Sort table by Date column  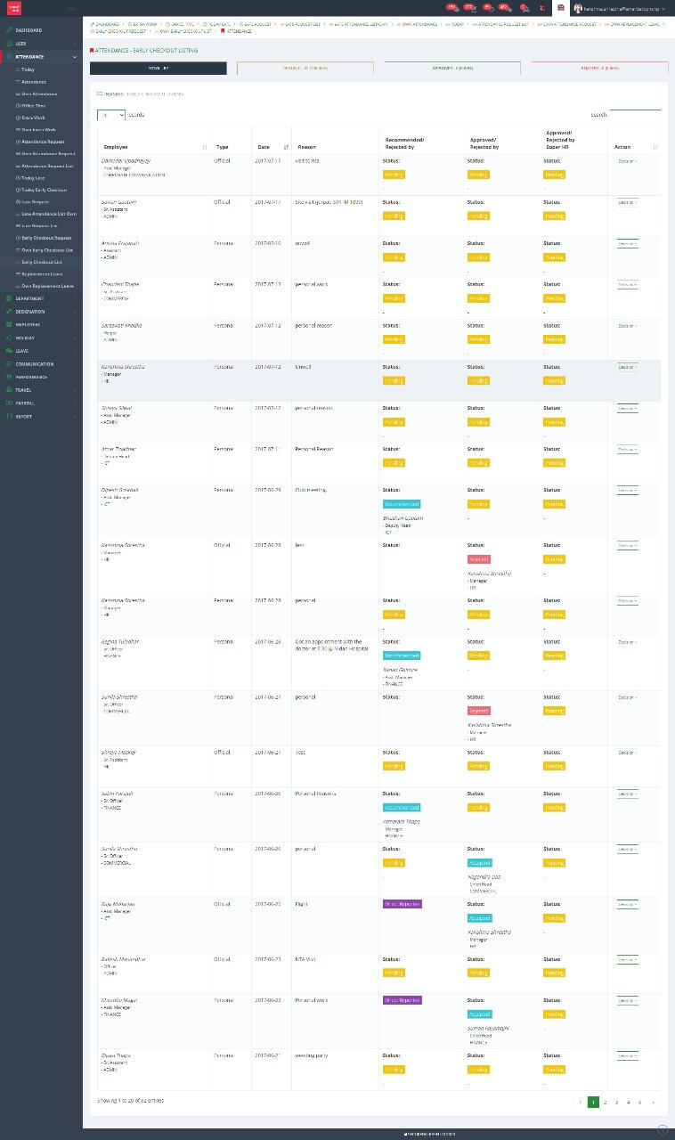pos(286,147)
